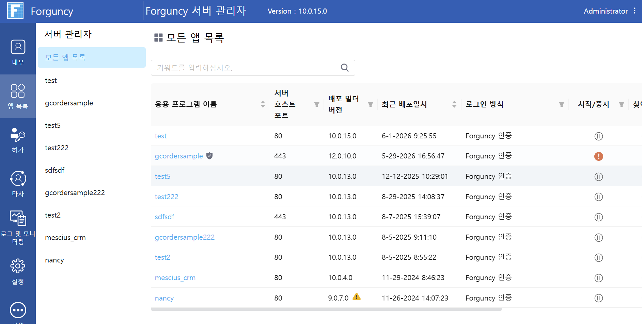Pause the test app with stop toggle
The width and height of the screenshot is (642, 324).
coord(598,136)
